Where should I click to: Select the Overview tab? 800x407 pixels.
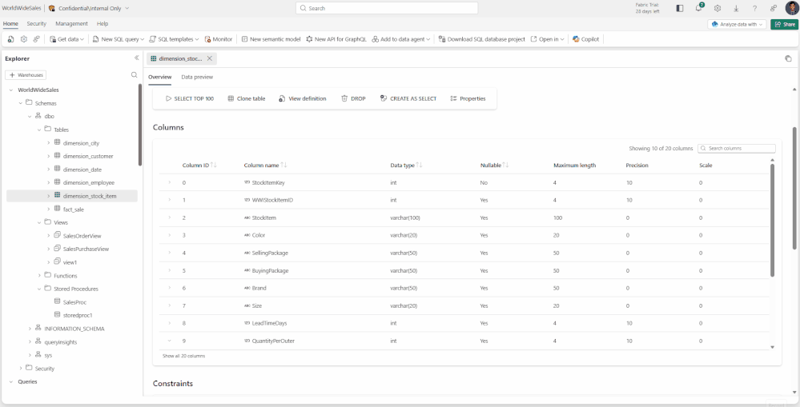click(159, 77)
